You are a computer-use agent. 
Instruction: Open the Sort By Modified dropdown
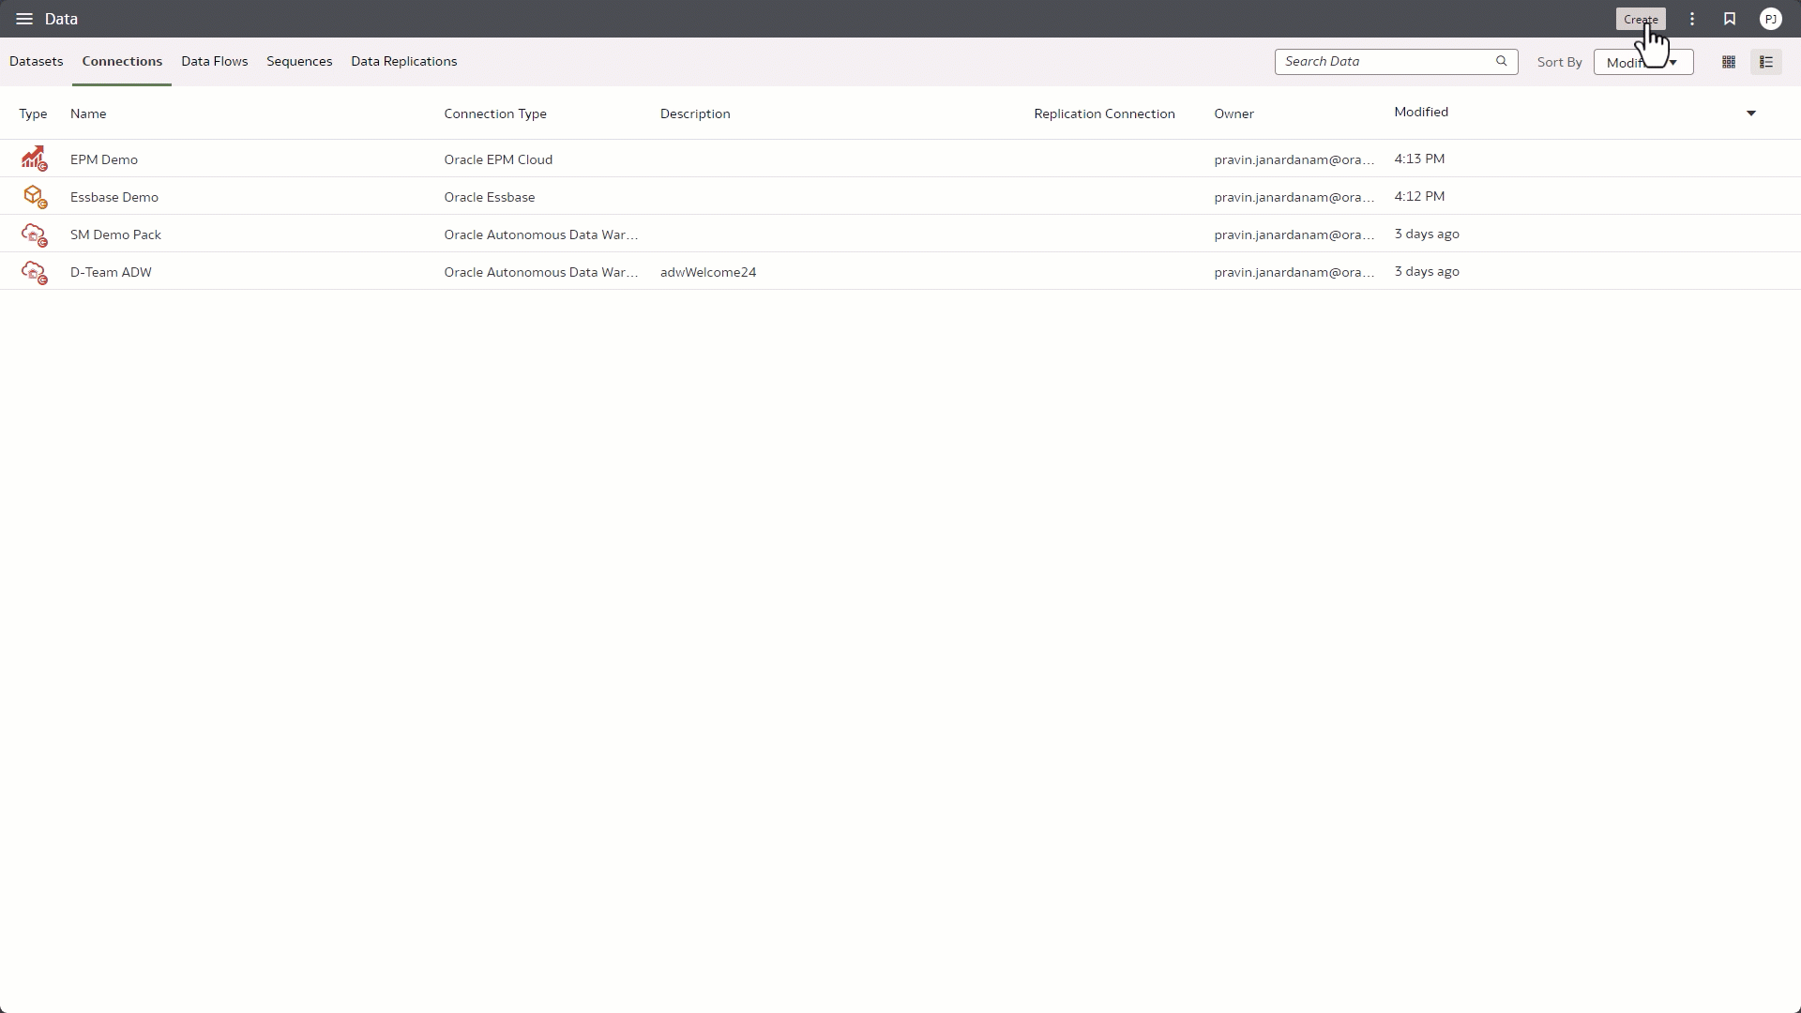pos(1642,62)
